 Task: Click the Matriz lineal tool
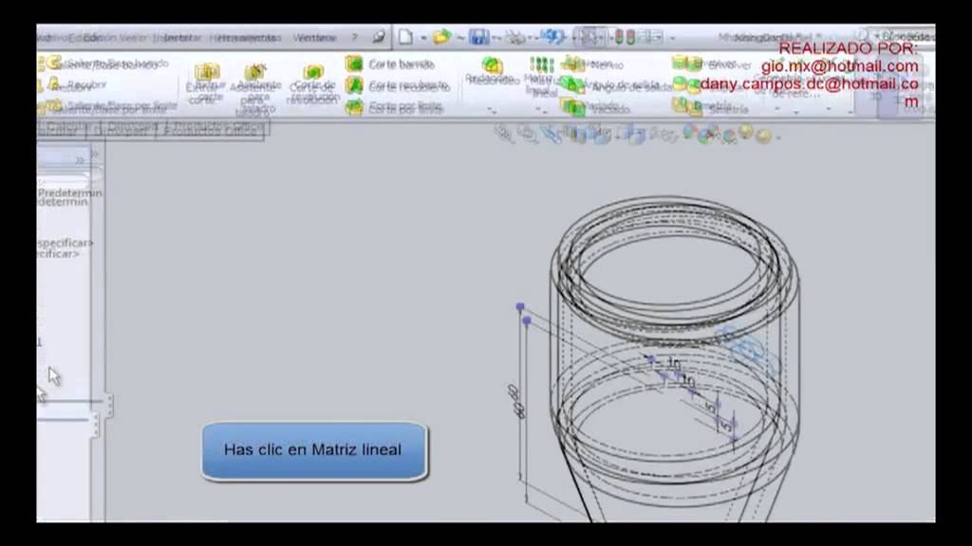pos(540,76)
